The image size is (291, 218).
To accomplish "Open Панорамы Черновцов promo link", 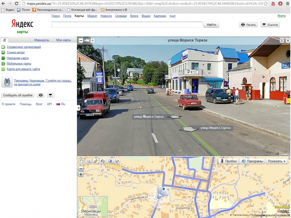I will [x=43, y=82].
